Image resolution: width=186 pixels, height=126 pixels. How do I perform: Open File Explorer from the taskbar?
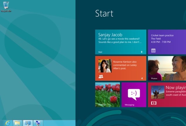[18, 123]
